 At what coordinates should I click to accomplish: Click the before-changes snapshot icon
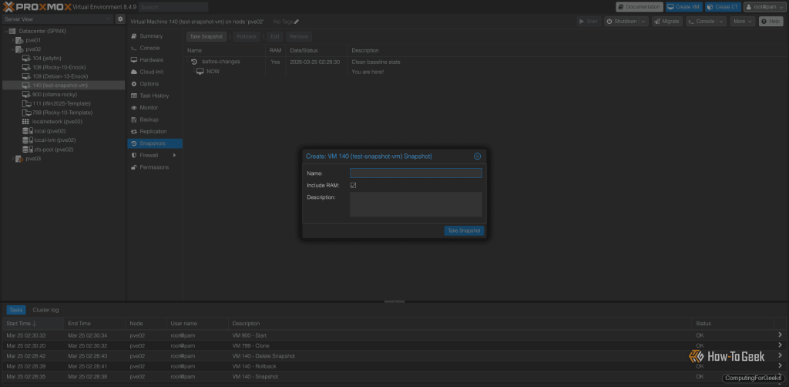click(194, 62)
